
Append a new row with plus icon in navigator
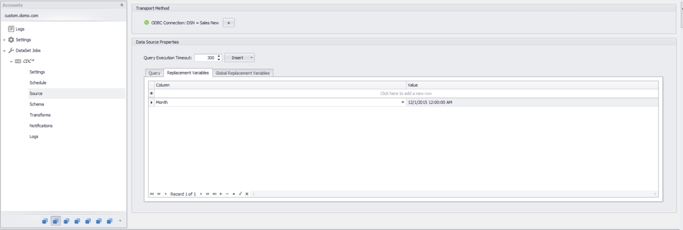[221, 194]
